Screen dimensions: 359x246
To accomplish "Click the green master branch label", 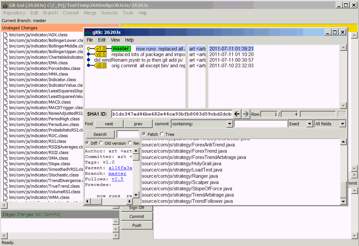I will coord(121,49).
